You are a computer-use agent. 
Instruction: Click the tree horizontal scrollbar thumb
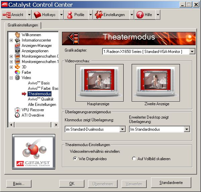33,125
